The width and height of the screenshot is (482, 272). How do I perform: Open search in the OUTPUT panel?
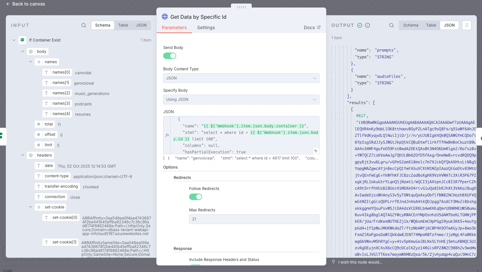(392, 25)
